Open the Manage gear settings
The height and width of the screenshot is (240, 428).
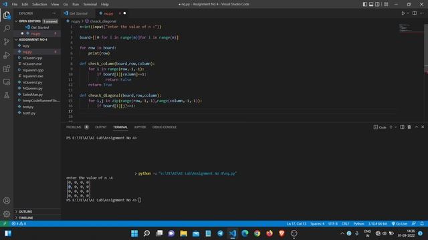point(7,214)
